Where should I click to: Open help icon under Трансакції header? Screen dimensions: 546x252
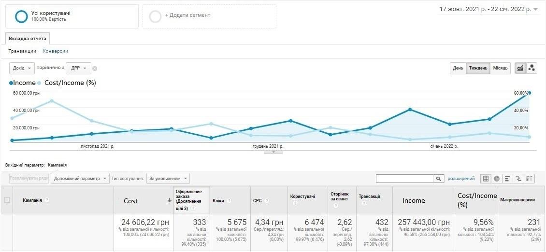[x=363, y=203]
